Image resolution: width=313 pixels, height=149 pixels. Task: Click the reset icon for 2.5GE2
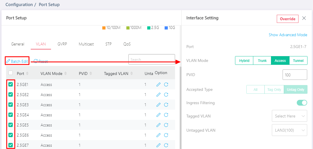coord(166,95)
